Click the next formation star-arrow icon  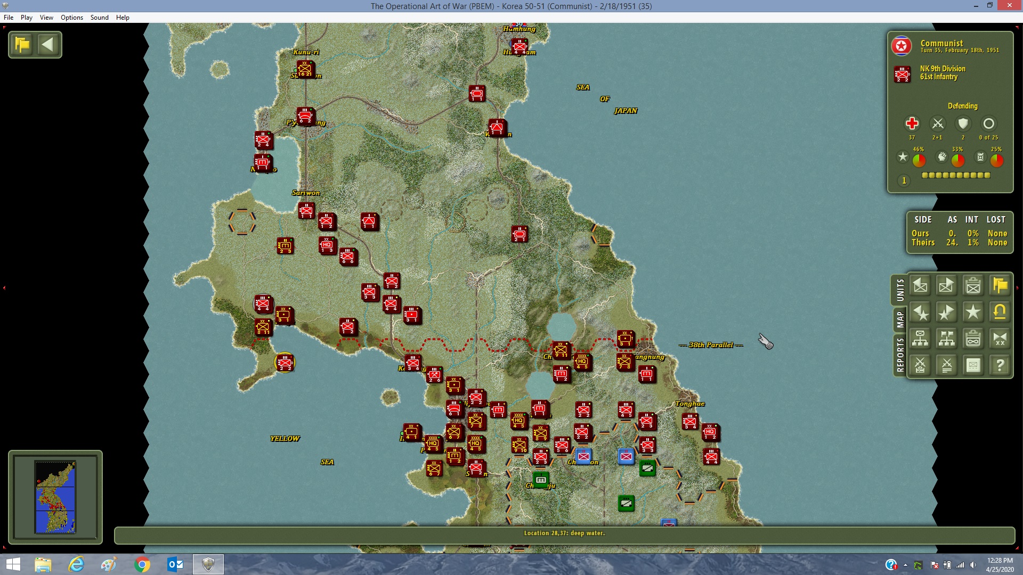coord(947,313)
